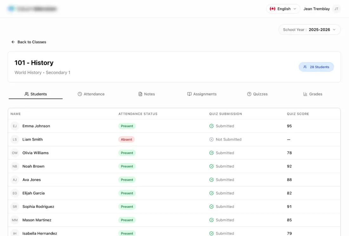Image resolution: width=349 pixels, height=236 pixels.
Task: Click Emma Johnson's Present badge
Action: pyautogui.click(x=127, y=126)
